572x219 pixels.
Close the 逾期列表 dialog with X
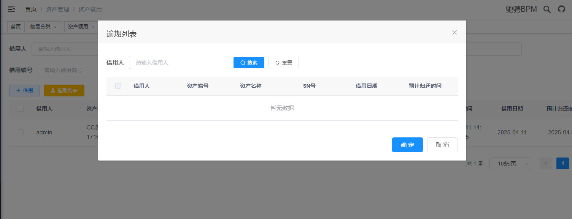pos(454,32)
